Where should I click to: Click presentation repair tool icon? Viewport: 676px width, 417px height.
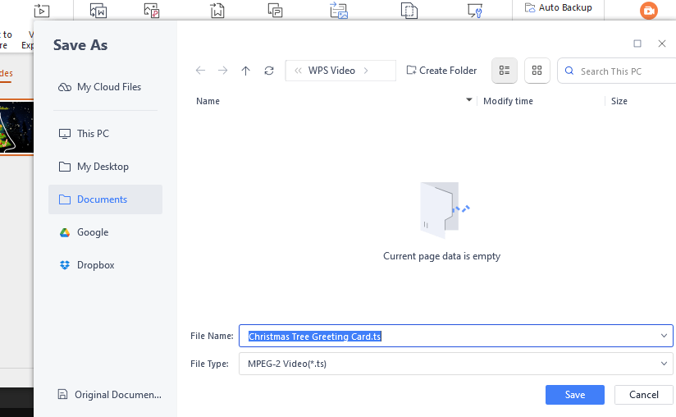[475, 11]
